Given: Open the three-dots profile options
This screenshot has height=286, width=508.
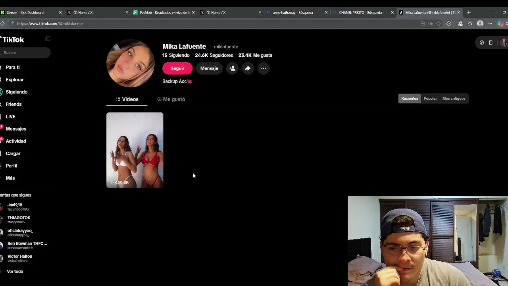Looking at the screenshot, I should pyautogui.click(x=264, y=68).
